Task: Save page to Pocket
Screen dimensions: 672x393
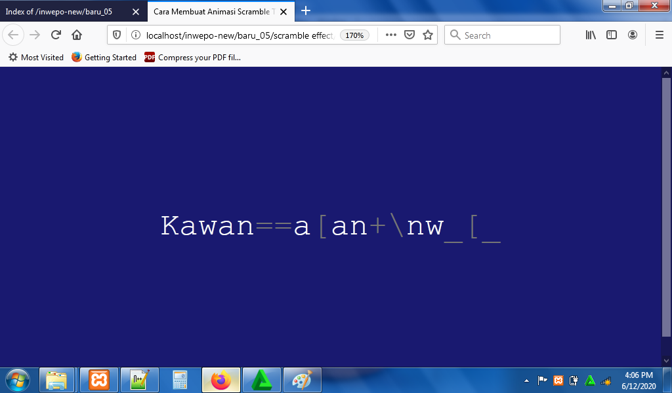Action: click(409, 35)
